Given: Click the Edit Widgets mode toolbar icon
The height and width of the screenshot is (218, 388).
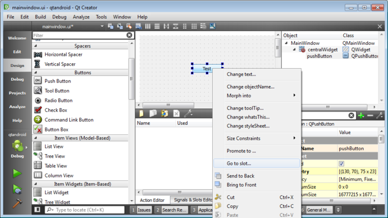Looking at the screenshot, I should point(111,26).
